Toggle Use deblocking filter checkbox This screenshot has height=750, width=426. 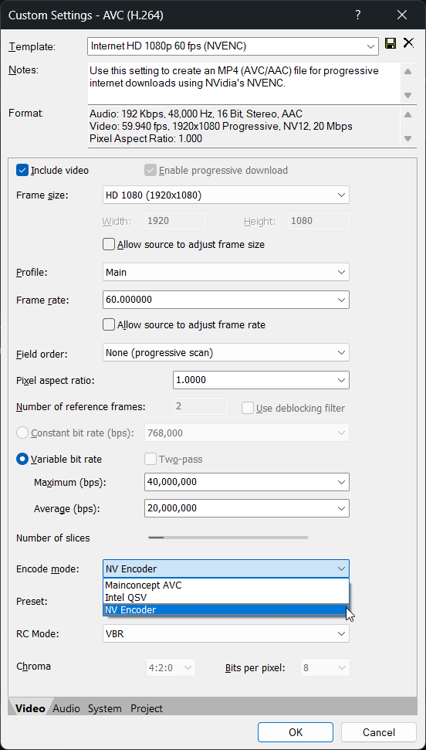(x=248, y=408)
